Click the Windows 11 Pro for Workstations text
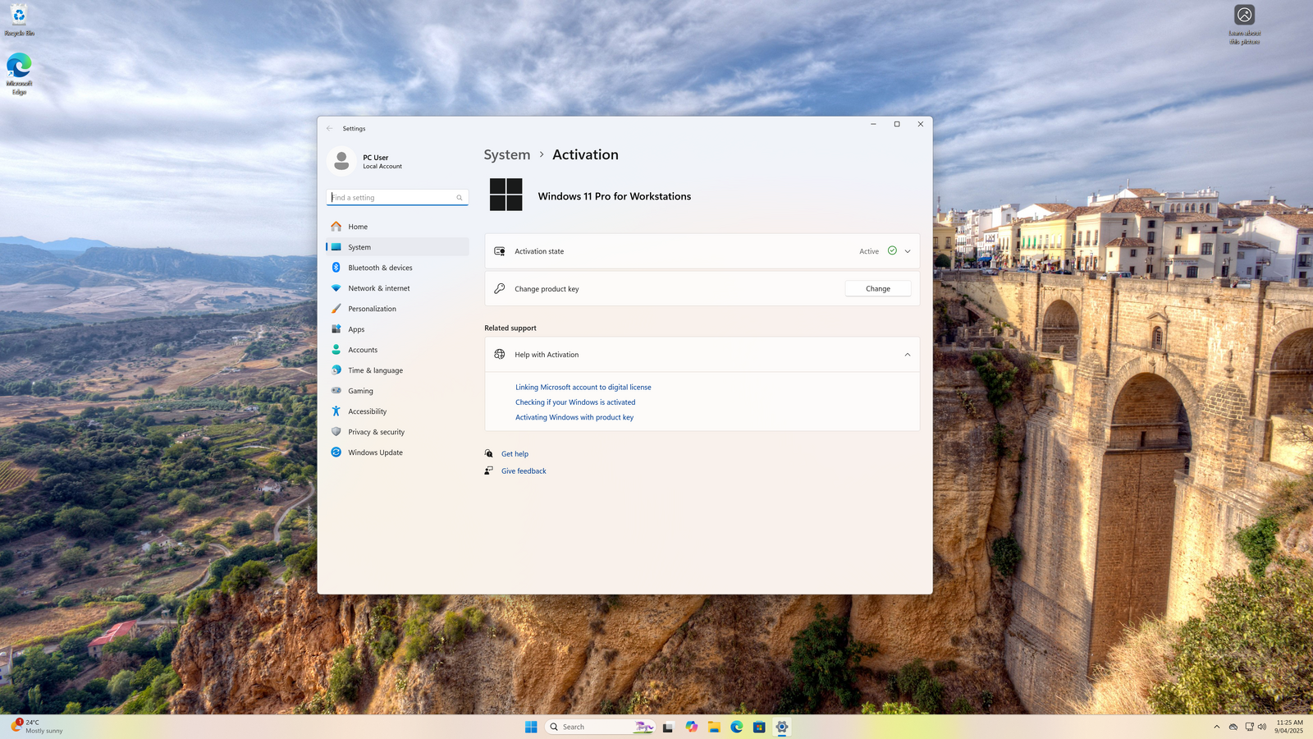 (x=615, y=196)
